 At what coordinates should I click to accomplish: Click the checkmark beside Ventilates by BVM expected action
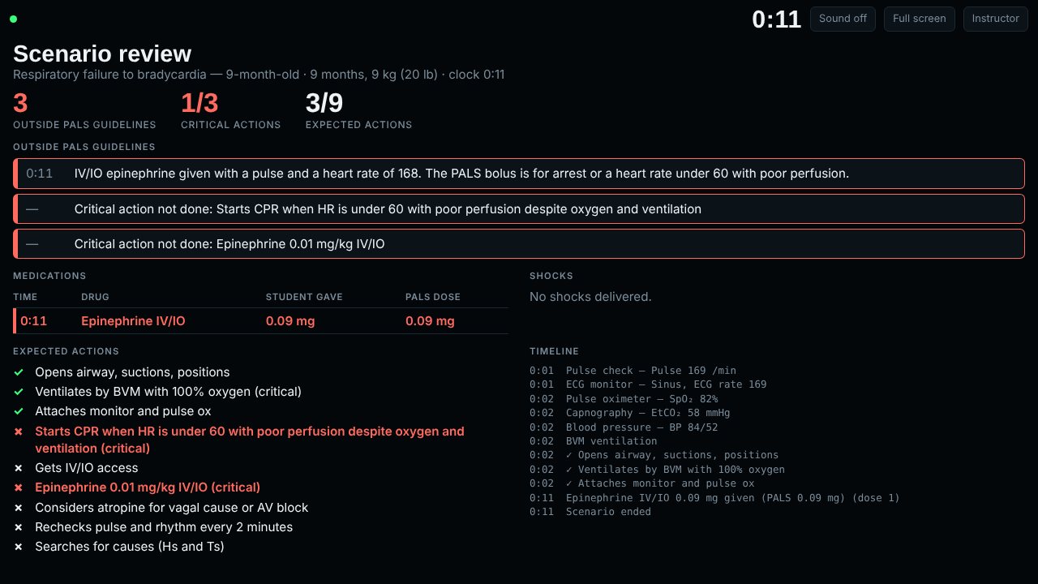[19, 392]
